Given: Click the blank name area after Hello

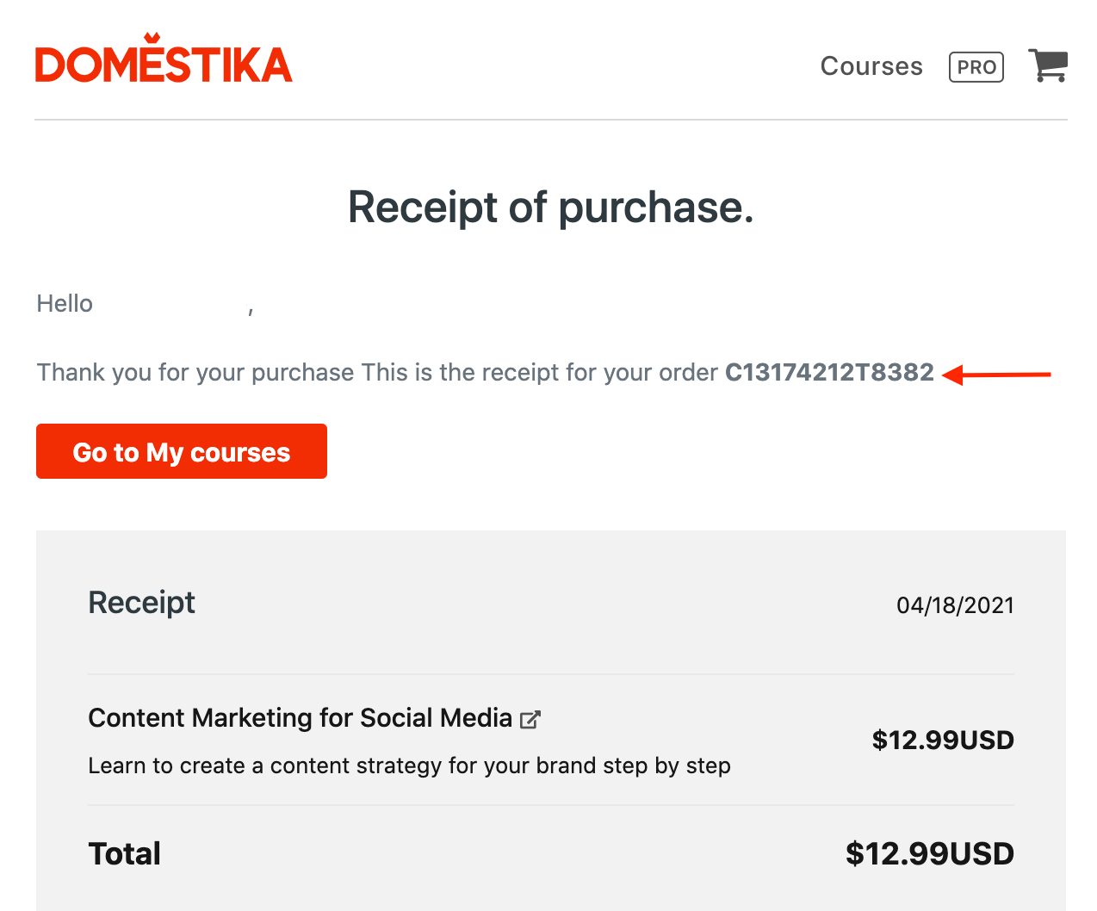Looking at the screenshot, I should tap(170, 304).
